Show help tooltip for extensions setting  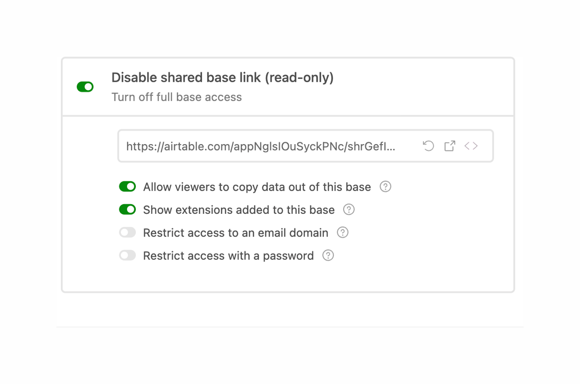(x=349, y=209)
